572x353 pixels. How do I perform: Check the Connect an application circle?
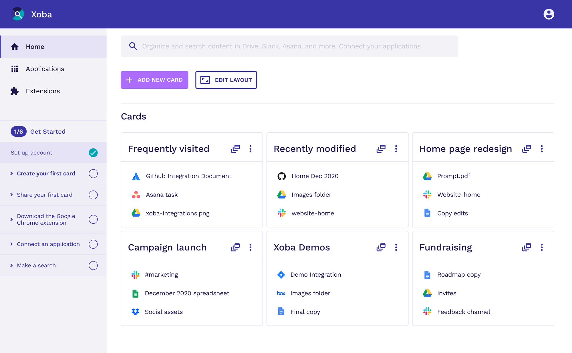click(93, 244)
